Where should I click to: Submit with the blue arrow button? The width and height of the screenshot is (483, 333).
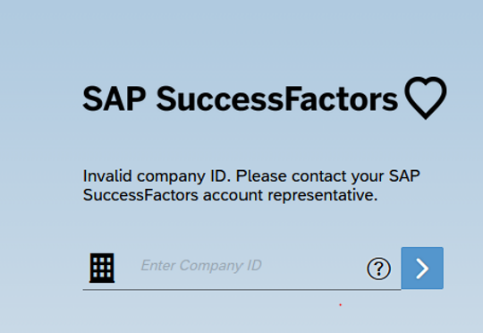[x=422, y=268]
